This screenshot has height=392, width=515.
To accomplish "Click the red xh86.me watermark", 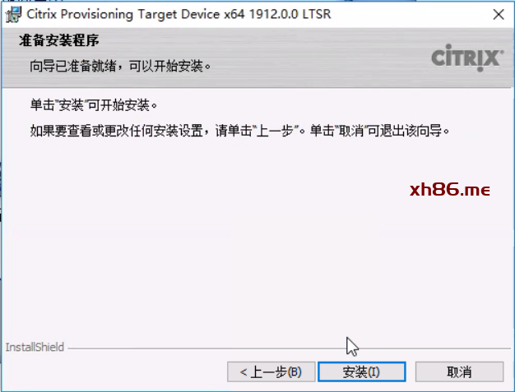I will [450, 190].
